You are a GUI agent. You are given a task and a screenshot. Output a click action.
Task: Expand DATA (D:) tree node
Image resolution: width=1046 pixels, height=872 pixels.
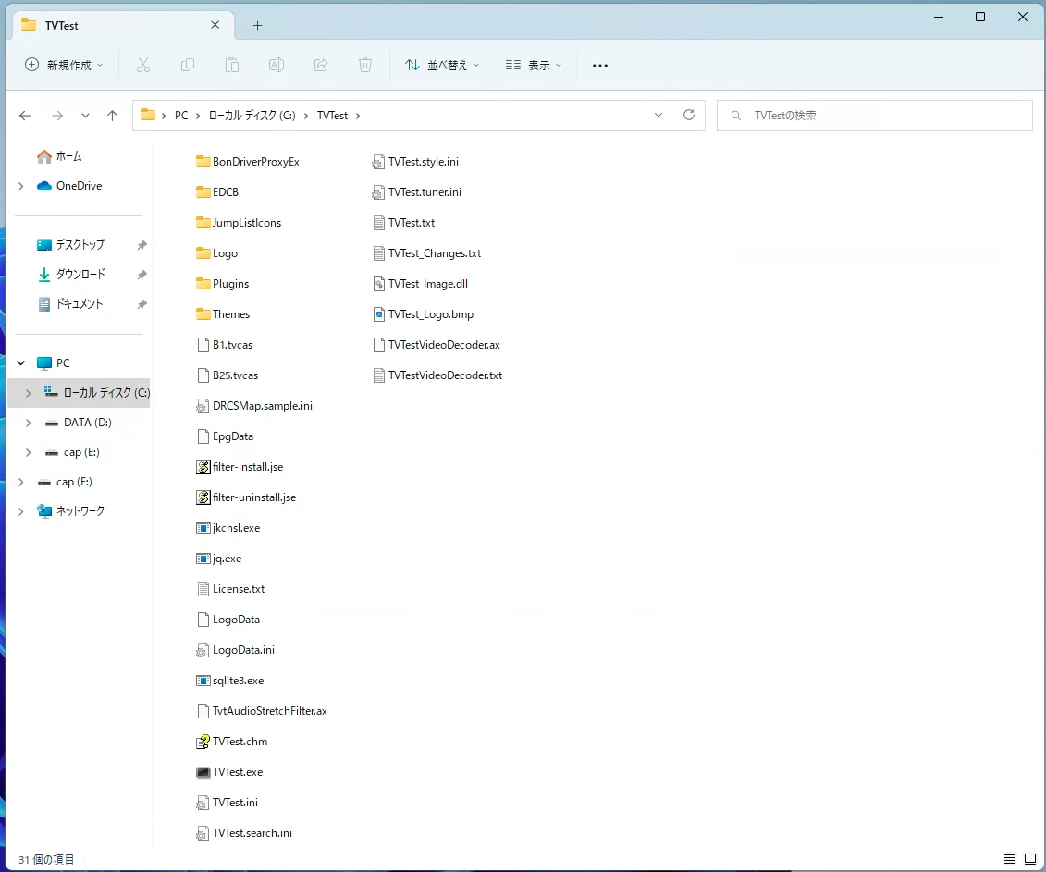coord(28,423)
